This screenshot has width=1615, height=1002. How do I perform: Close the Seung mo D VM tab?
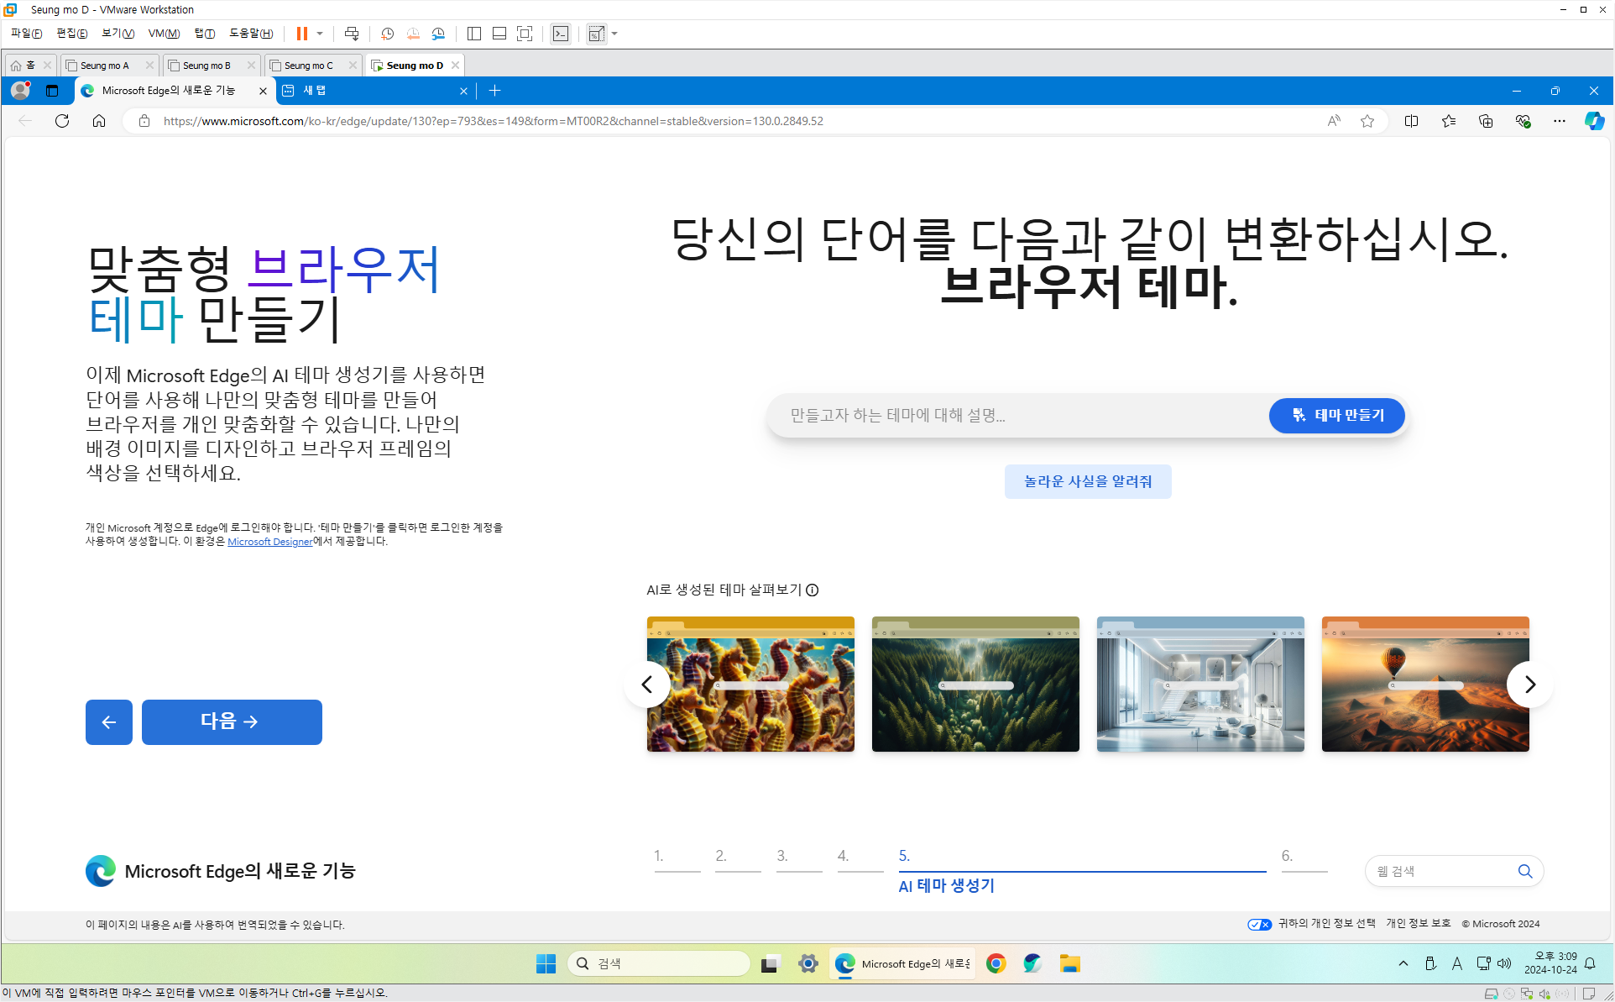455,66
